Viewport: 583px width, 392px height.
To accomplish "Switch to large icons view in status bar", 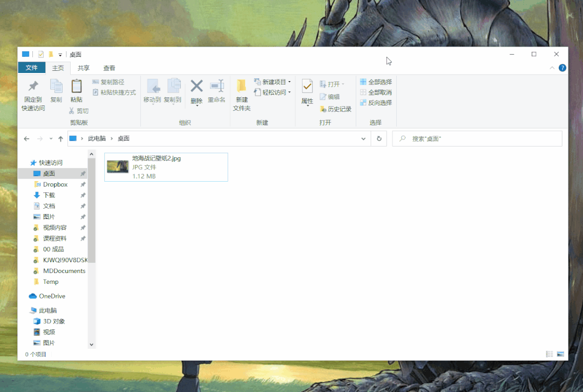I will tap(560, 354).
